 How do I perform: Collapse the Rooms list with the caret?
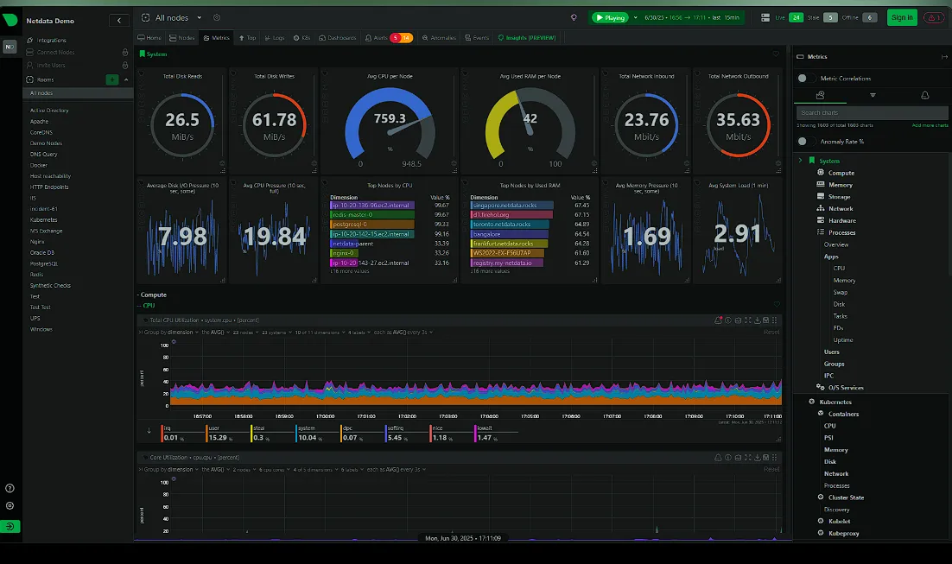(126, 79)
